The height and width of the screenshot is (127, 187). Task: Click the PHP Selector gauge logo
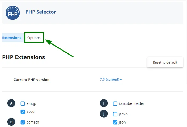click(x=13, y=13)
